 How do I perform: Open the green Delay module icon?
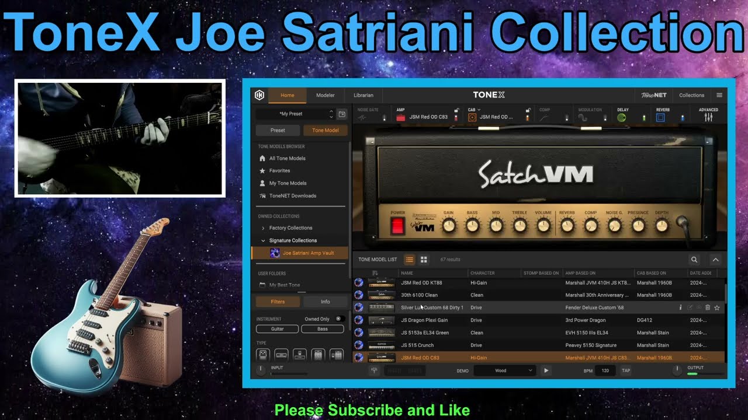click(x=621, y=117)
